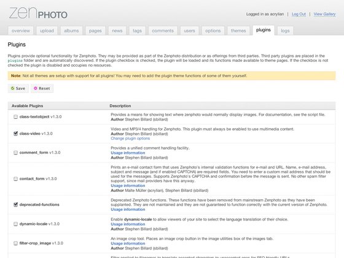This screenshot has width=344, height=258.
Task: Open Usage information for dynamic-locale
Action: pos(128,224)
